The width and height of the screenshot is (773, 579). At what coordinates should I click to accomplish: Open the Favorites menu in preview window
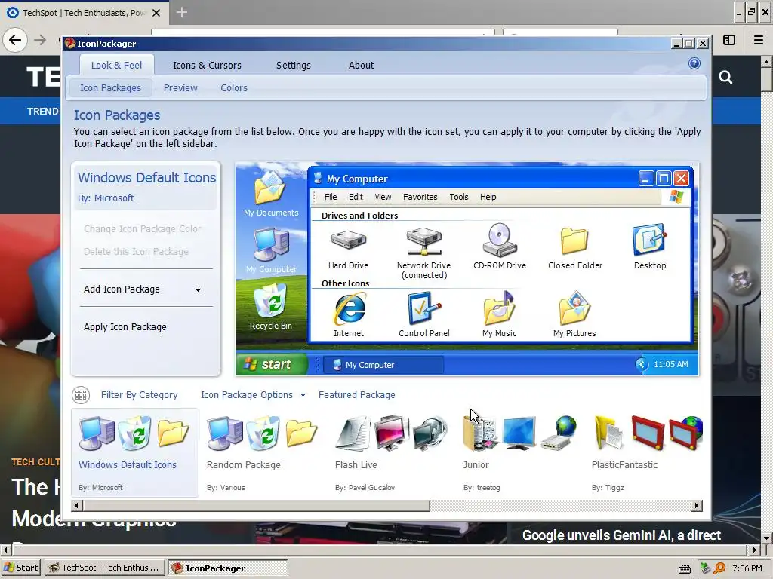coord(420,197)
